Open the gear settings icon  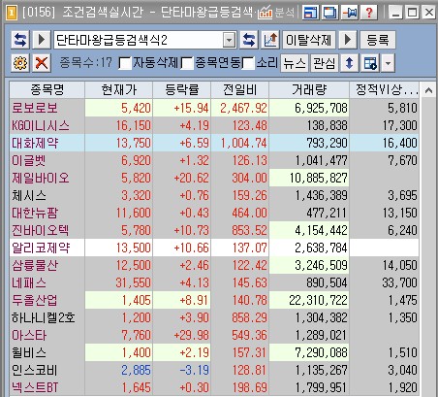[20, 63]
